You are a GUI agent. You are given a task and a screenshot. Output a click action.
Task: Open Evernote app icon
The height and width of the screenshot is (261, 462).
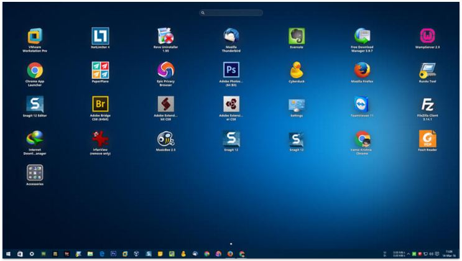click(297, 36)
